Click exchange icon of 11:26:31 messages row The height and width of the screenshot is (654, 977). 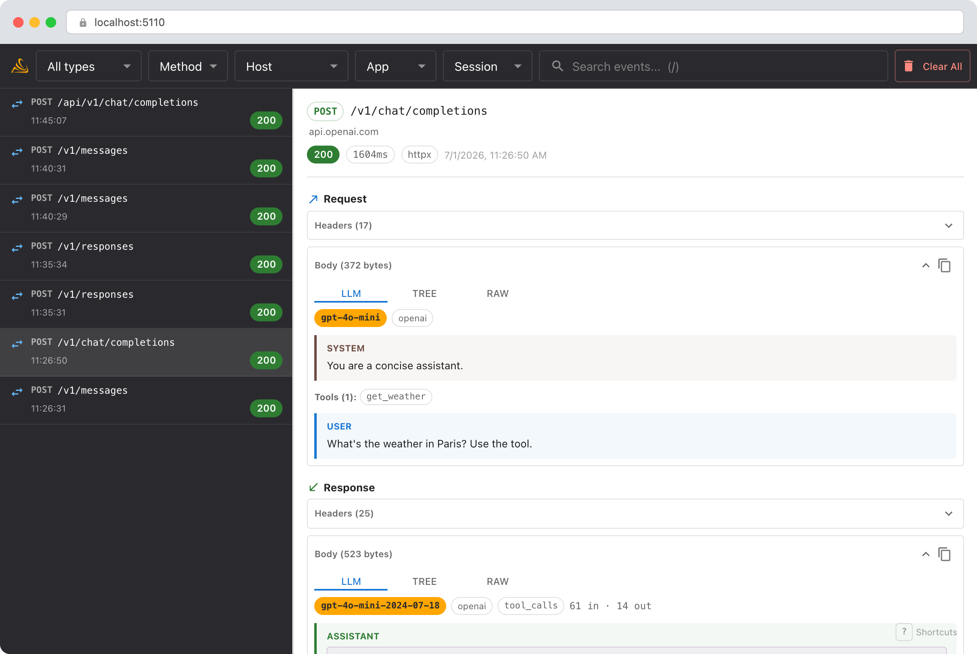17,392
